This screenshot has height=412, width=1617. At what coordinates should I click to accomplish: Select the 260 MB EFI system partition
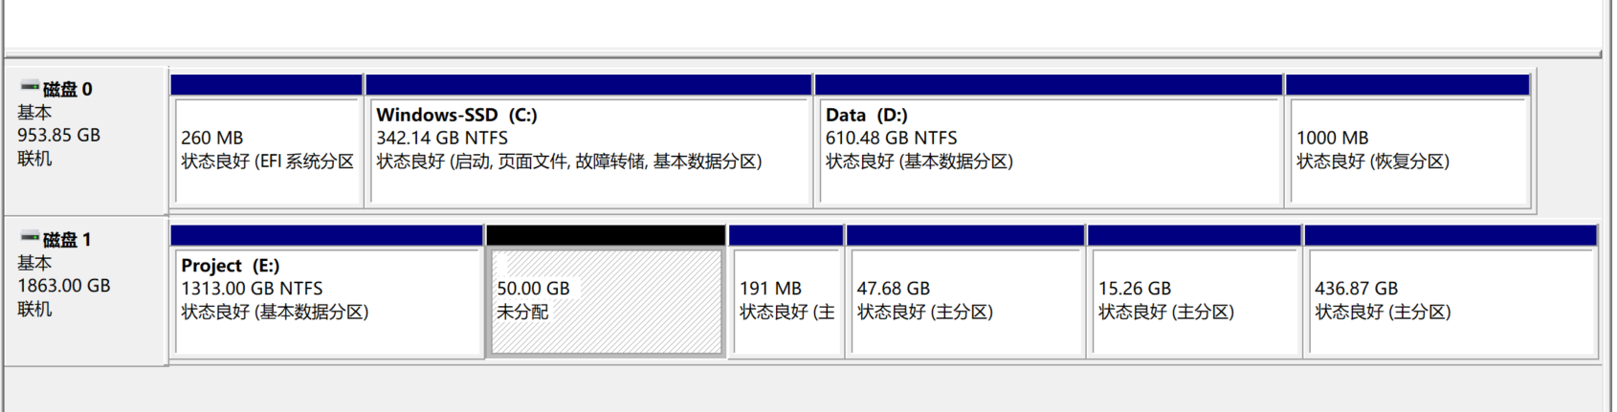tap(267, 150)
